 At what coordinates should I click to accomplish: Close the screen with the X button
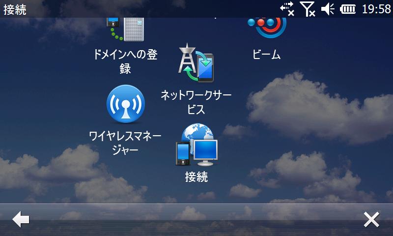371,219
